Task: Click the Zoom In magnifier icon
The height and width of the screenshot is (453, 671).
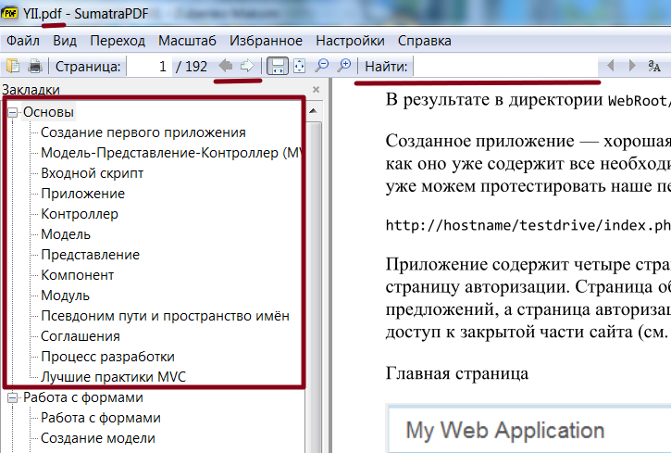Action: pyautogui.click(x=344, y=66)
